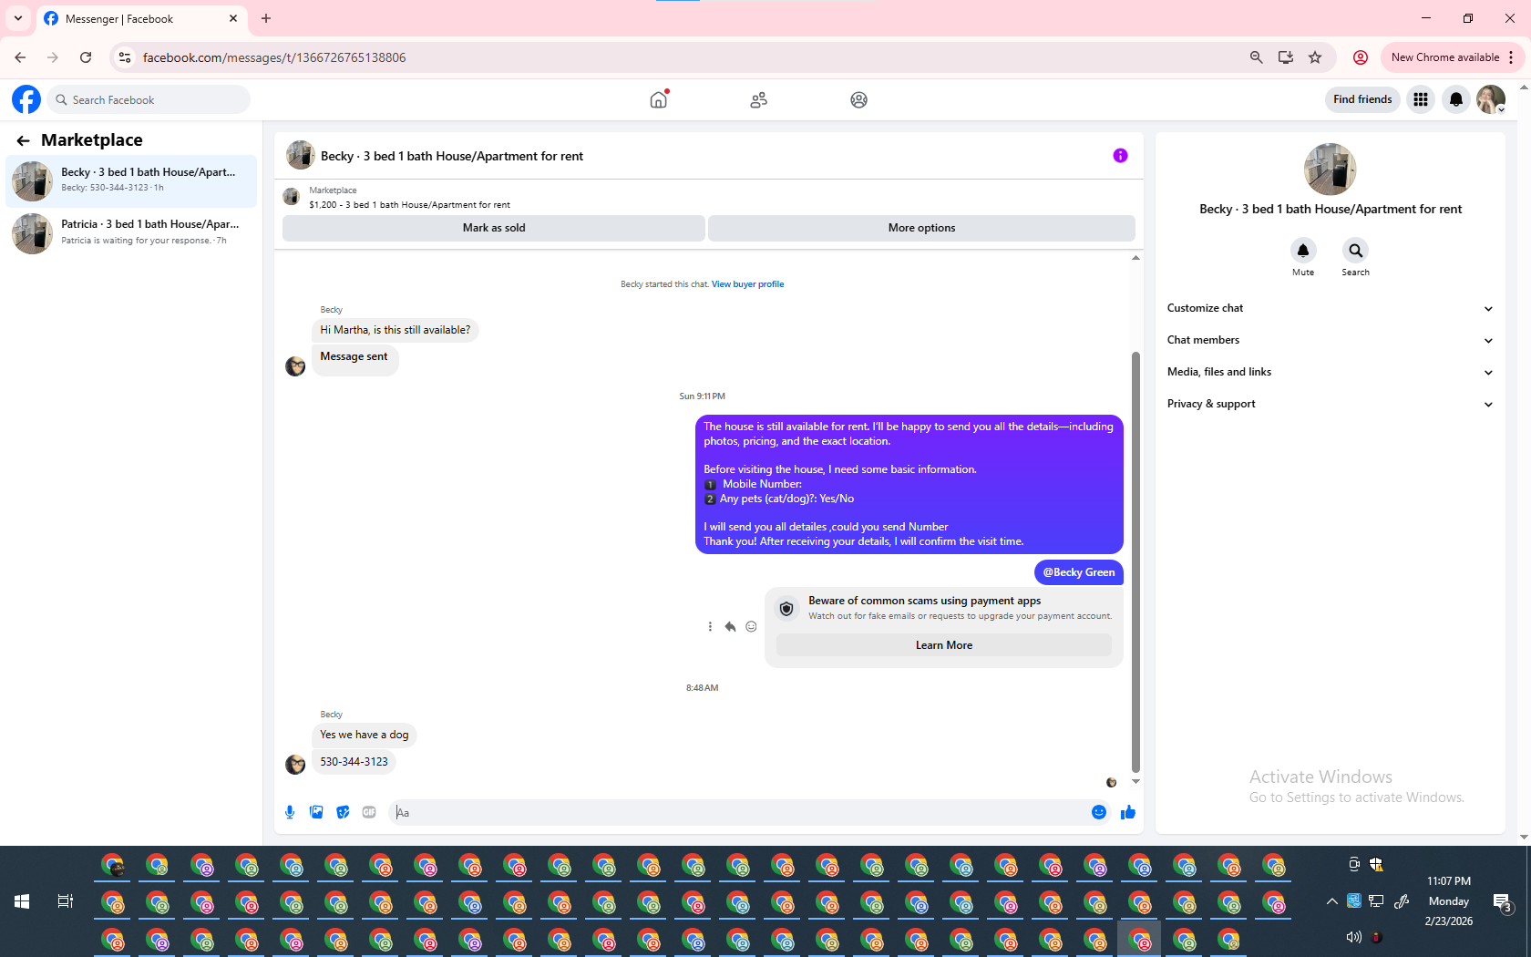This screenshot has height=957, width=1531.
Task: Search in conversation using magnifier icon
Action: (x=1355, y=250)
